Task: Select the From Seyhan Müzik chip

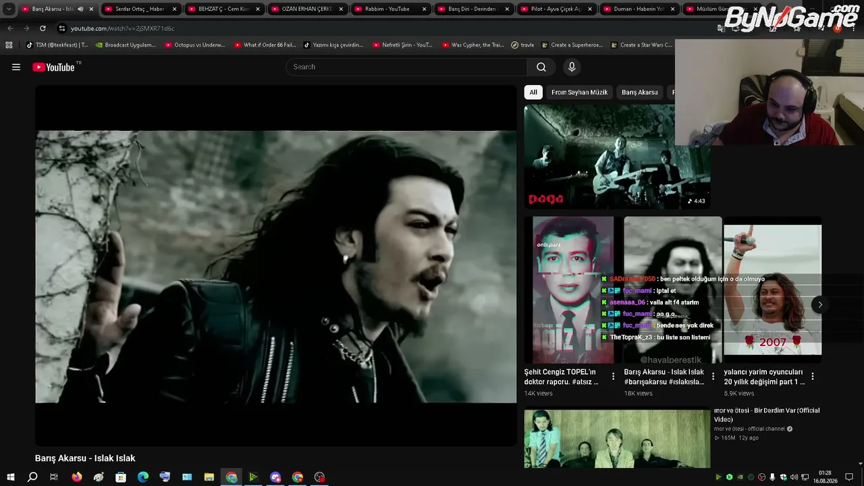Action: (579, 92)
